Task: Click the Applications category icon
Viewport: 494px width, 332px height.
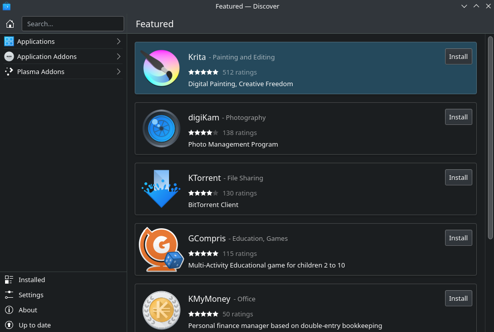Action: [9, 41]
